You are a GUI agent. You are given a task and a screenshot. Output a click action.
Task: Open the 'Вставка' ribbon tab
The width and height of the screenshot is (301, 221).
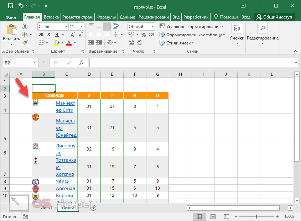coord(51,17)
